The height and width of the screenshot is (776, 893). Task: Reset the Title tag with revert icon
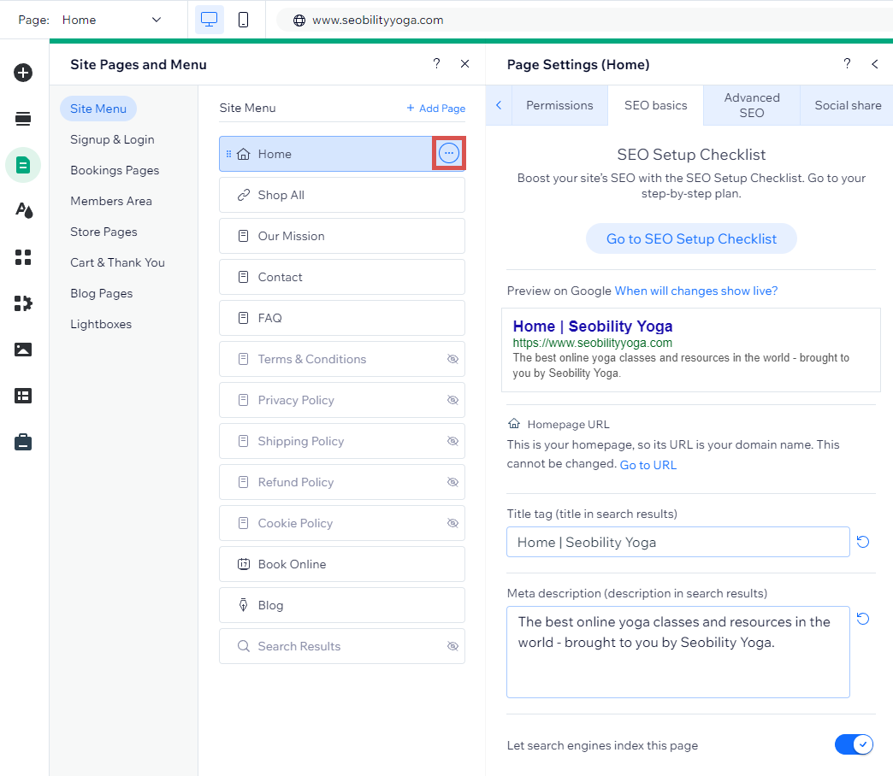[863, 542]
